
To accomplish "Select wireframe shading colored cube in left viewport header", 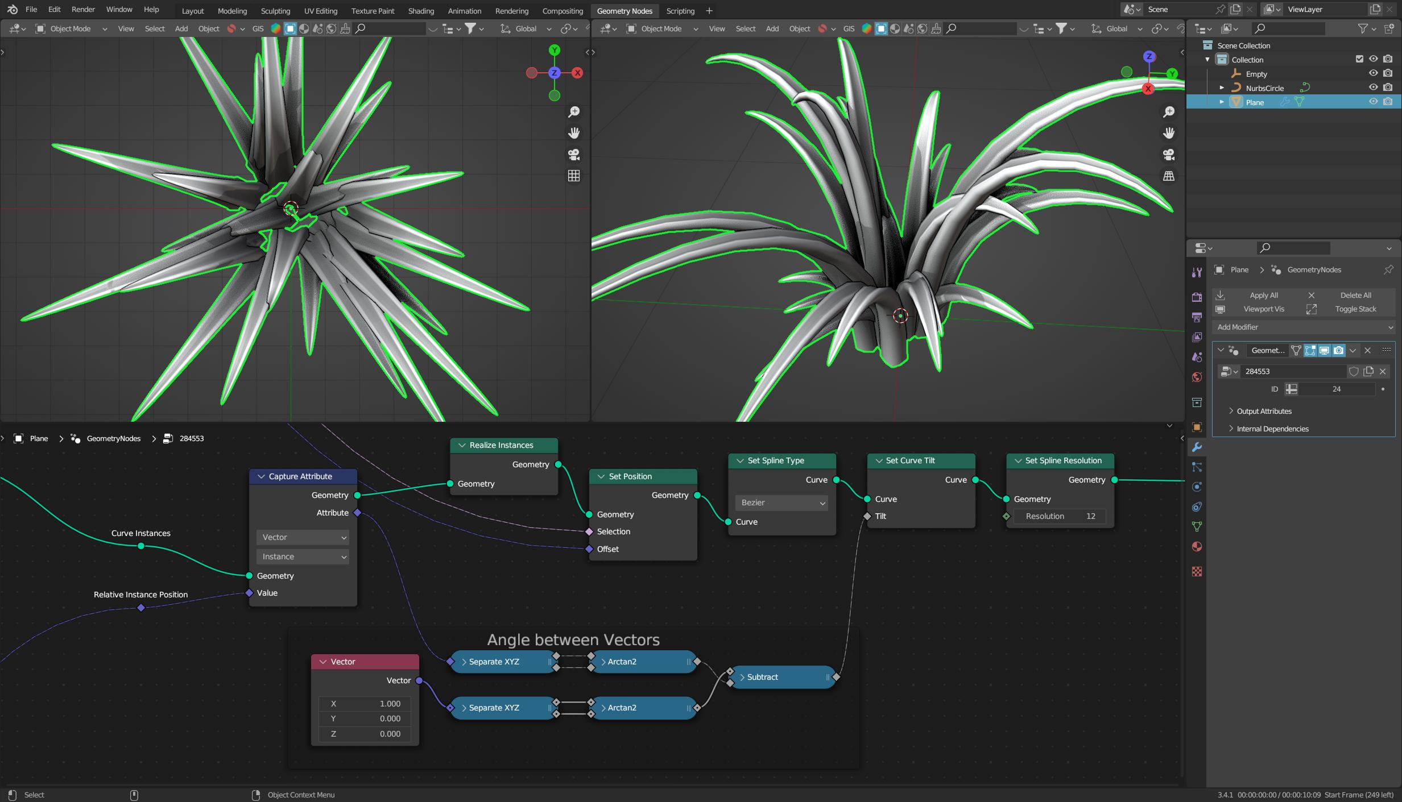I will (276, 28).
